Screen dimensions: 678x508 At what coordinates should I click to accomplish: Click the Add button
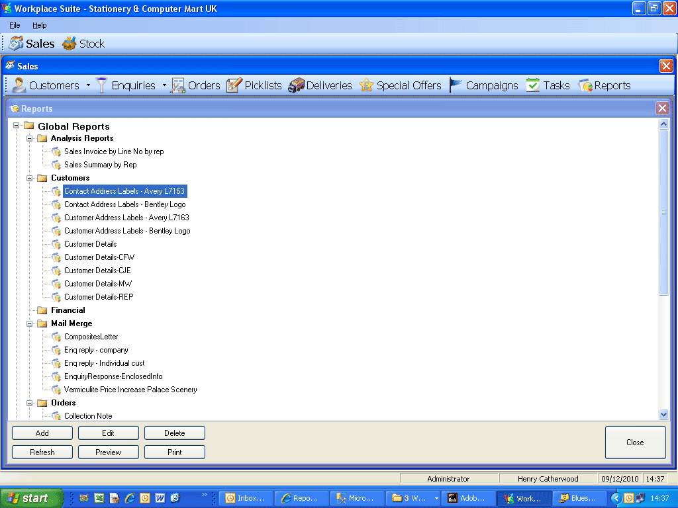[42, 433]
